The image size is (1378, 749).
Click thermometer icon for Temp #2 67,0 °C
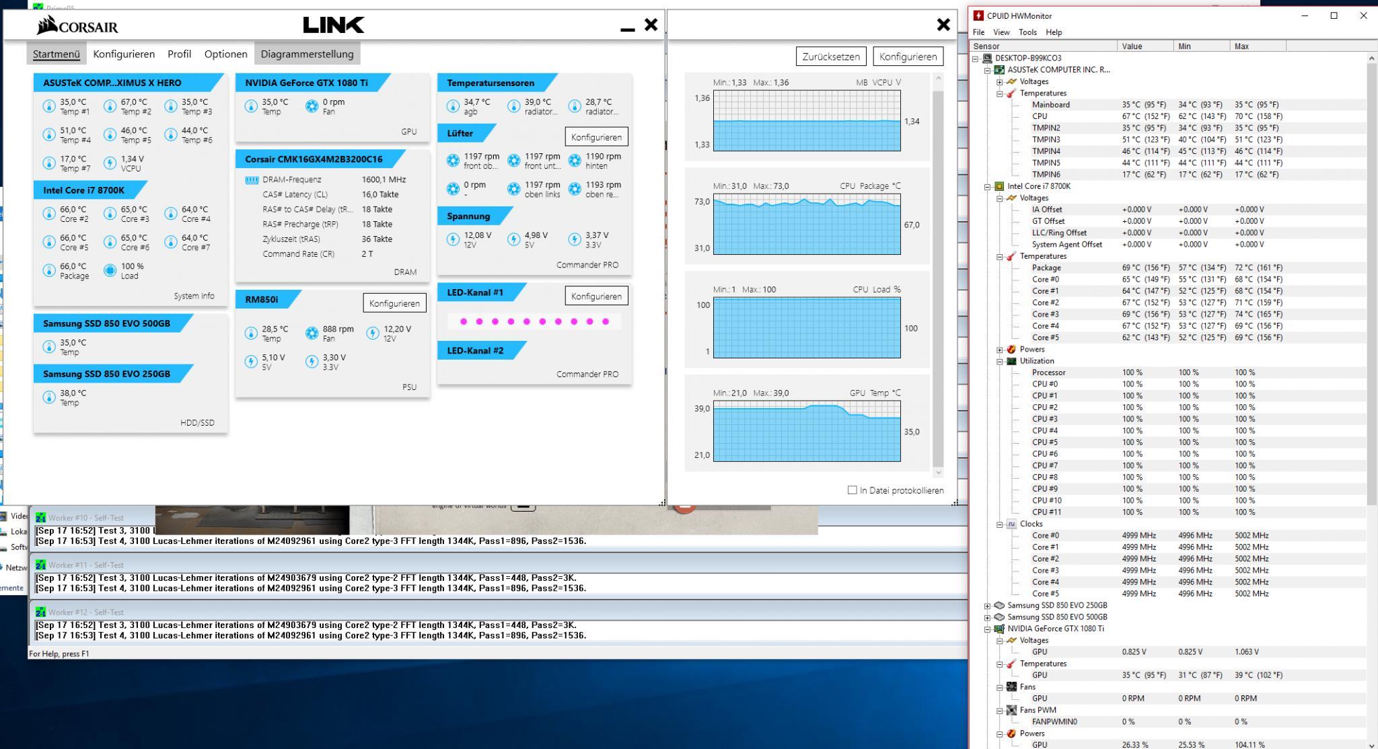(x=110, y=106)
